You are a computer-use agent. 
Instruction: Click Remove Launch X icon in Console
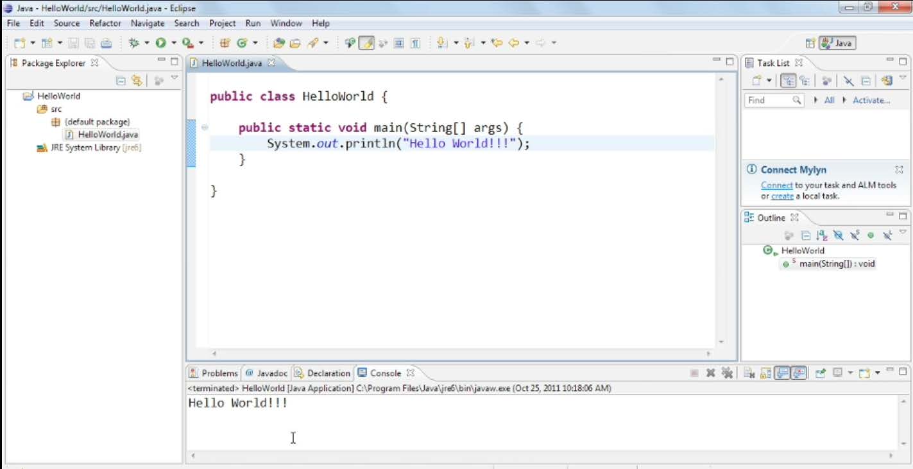pos(711,373)
